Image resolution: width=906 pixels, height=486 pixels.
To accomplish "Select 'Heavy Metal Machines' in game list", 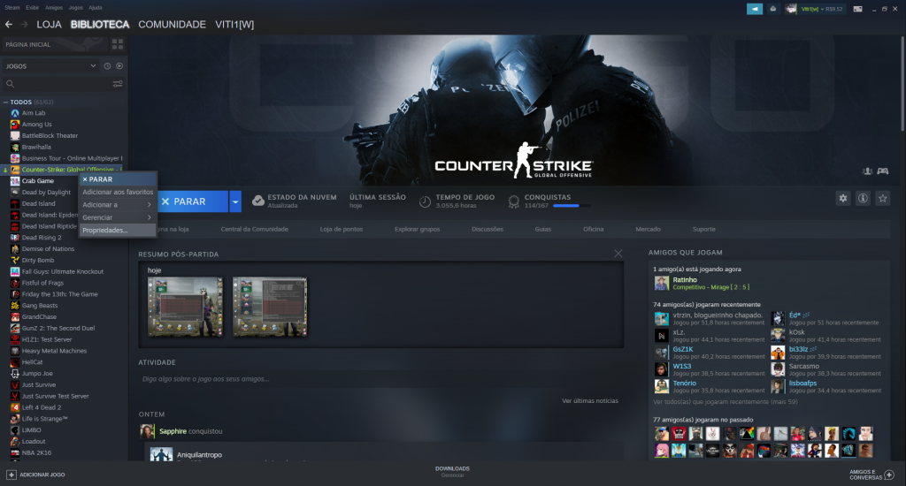I will tap(54, 351).
